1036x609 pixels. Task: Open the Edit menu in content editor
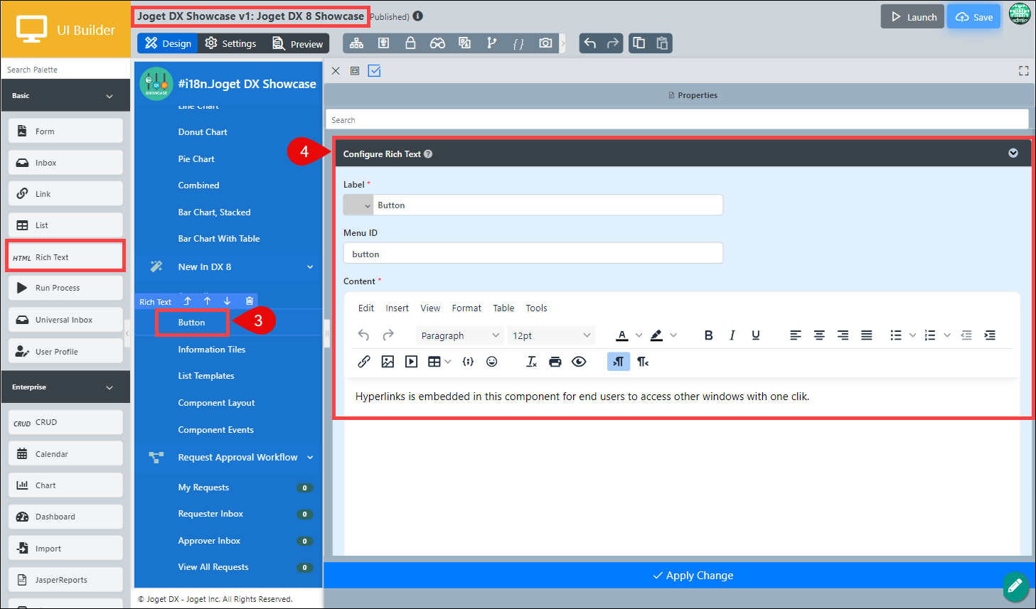[x=366, y=308]
